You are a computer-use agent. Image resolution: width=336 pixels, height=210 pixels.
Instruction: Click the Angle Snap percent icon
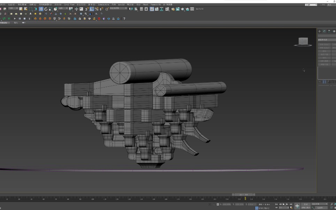tap(97, 9)
